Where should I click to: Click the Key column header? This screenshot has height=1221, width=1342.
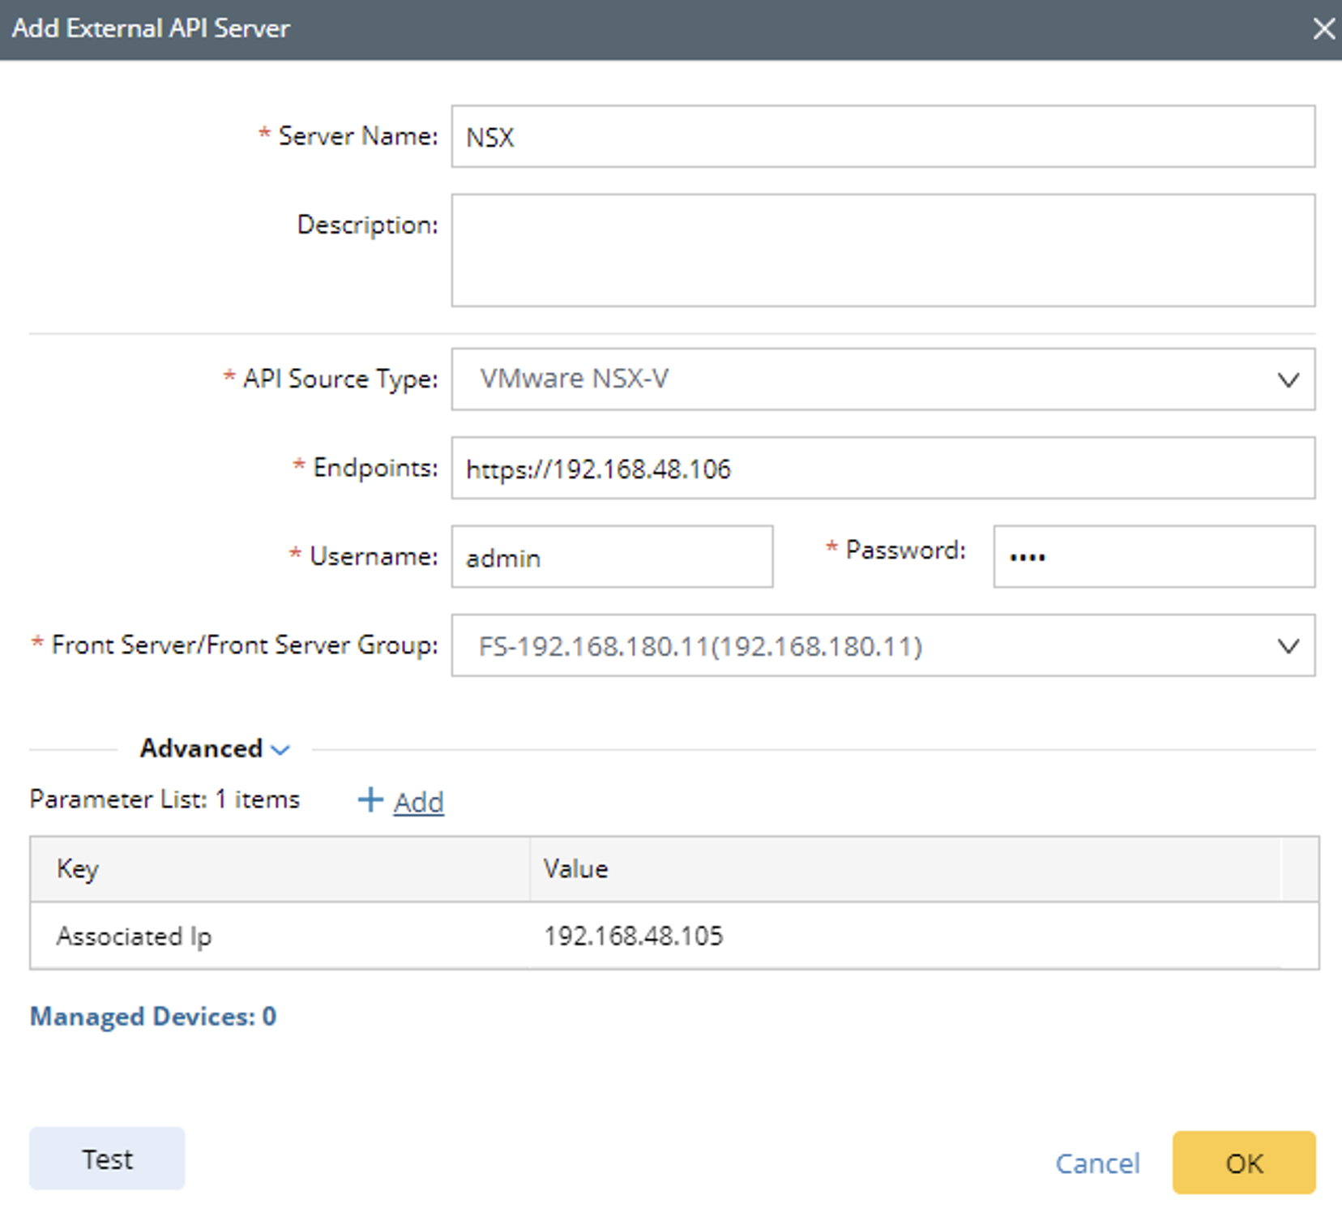tap(78, 869)
